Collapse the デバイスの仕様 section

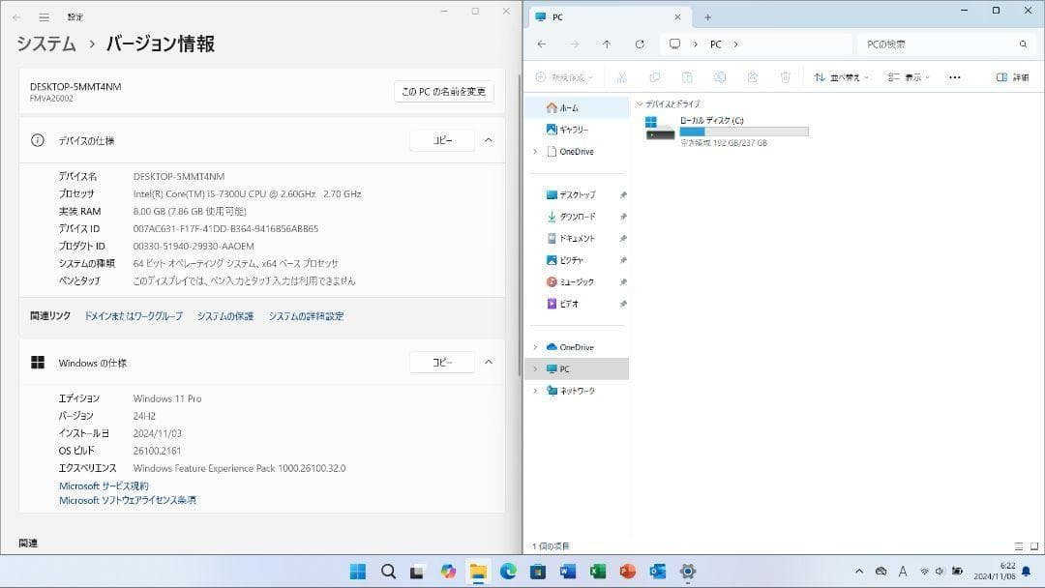point(489,139)
